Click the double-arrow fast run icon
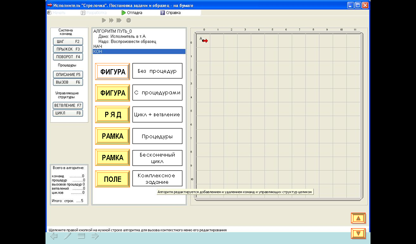Image resolution: width=416 pixels, height=244 pixels. (x=111, y=20)
